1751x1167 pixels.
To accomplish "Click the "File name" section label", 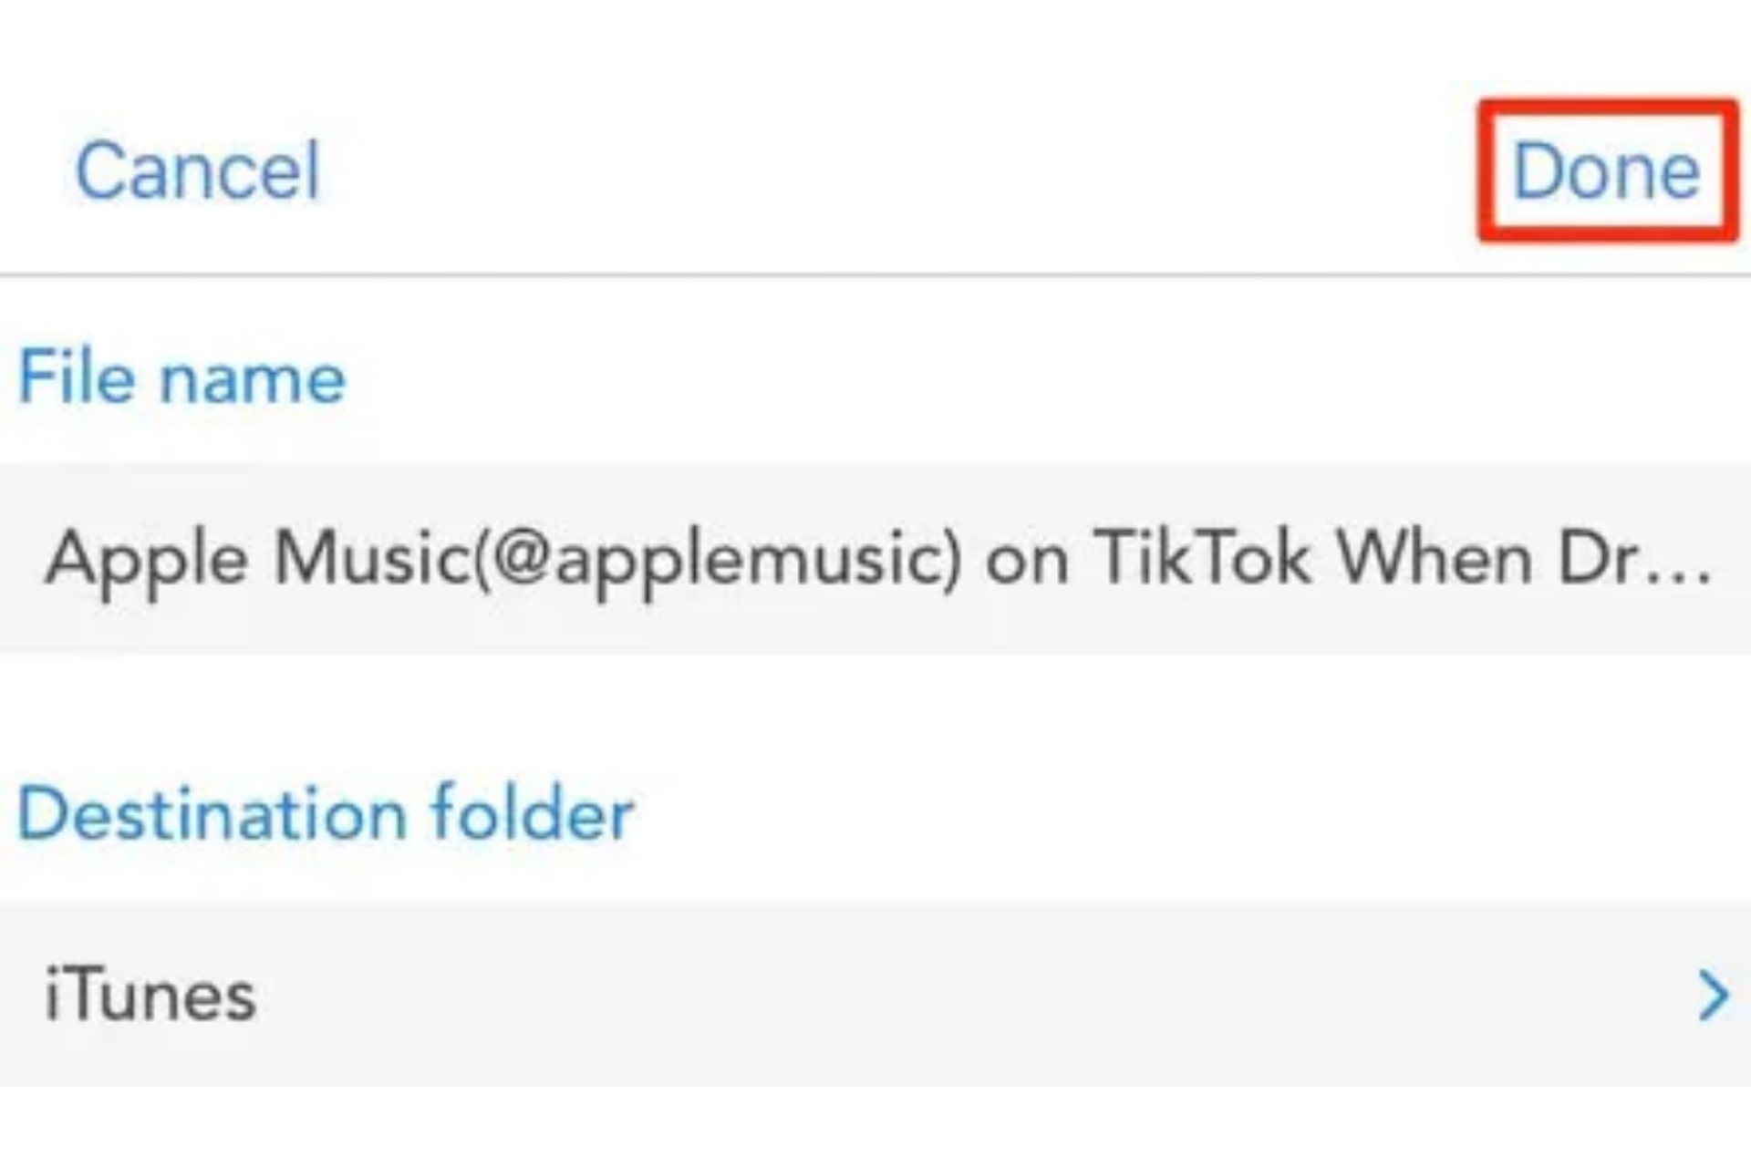I will tap(182, 377).
